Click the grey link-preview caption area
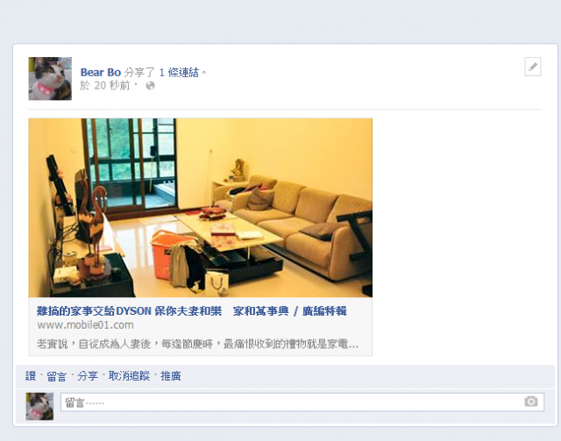The image size is (561, 441). point(201,326)
